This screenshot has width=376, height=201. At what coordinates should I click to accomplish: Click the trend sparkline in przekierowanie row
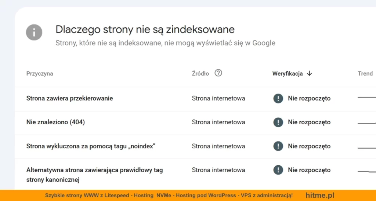pos(367,98)
